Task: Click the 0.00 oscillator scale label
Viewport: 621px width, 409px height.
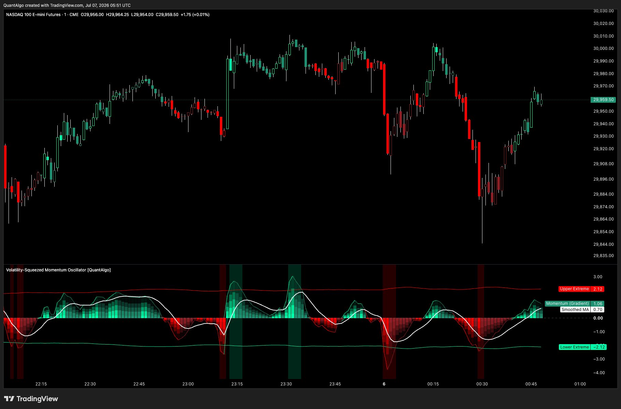Action: click(x=598, y=318)
